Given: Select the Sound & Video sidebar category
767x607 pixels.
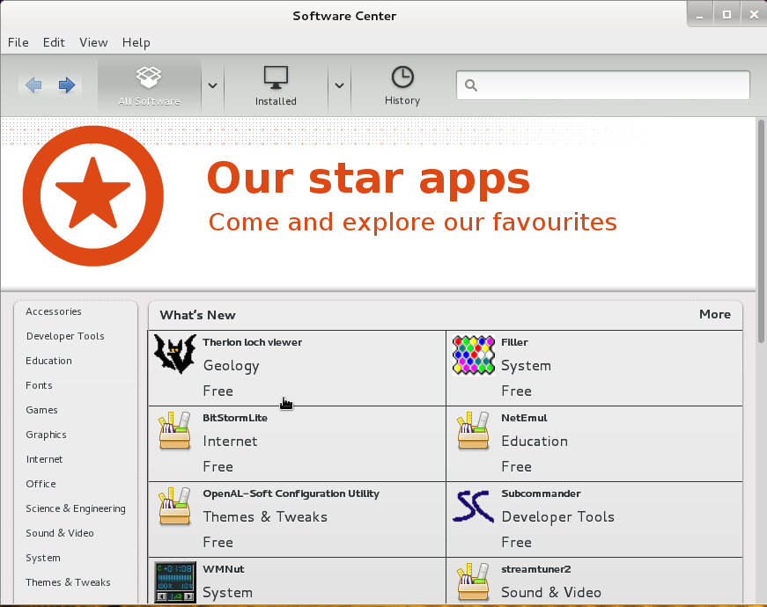Looking at the screenshot, I should coord(60,533).
